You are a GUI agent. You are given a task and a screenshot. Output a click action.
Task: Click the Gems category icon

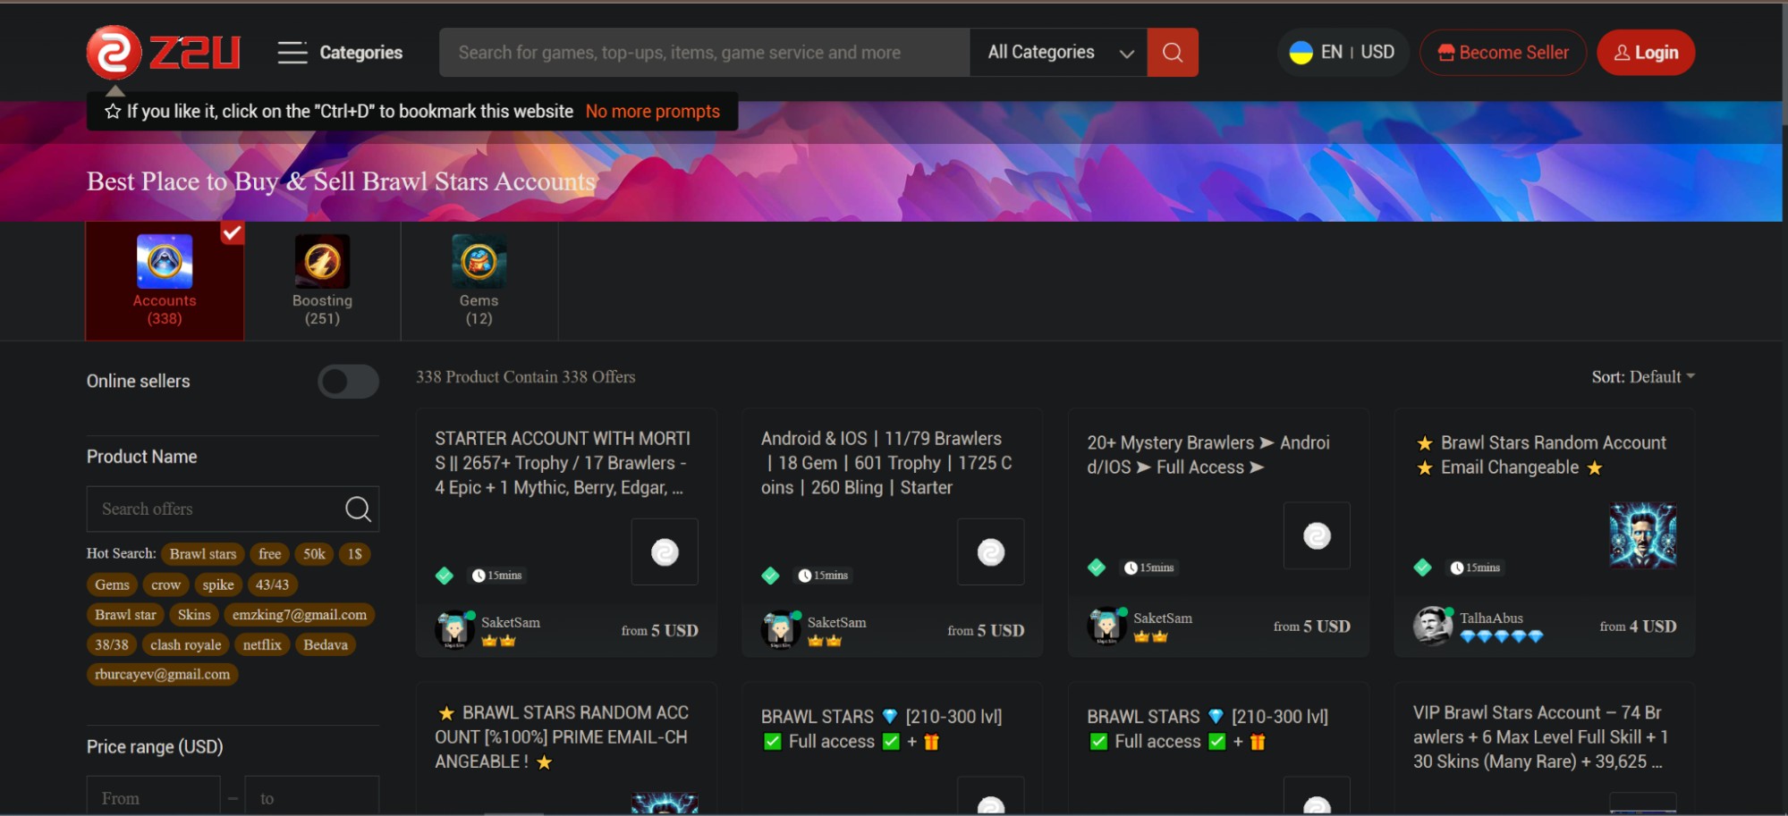(479, 261)
